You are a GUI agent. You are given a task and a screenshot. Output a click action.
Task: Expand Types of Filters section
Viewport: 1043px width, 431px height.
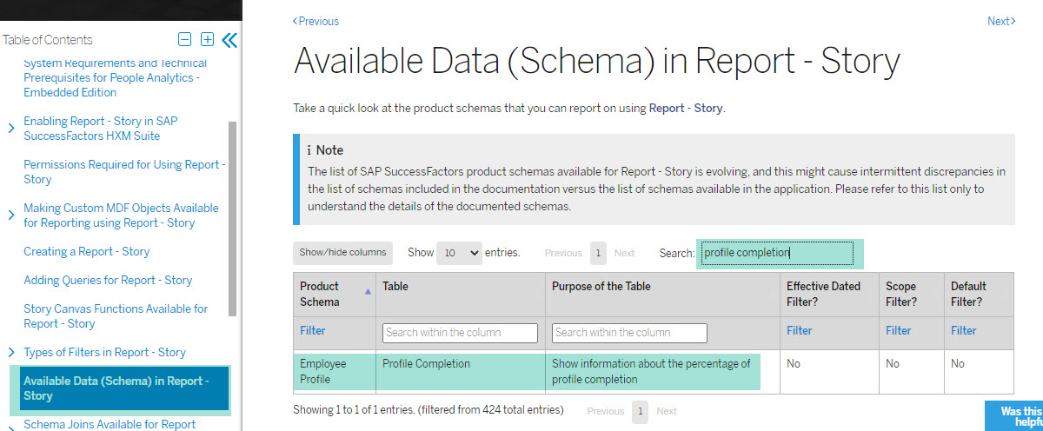click(11, 352)
